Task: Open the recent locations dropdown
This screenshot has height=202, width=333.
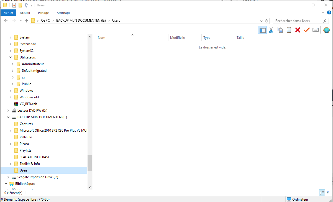Action: (x=21, y=21)
